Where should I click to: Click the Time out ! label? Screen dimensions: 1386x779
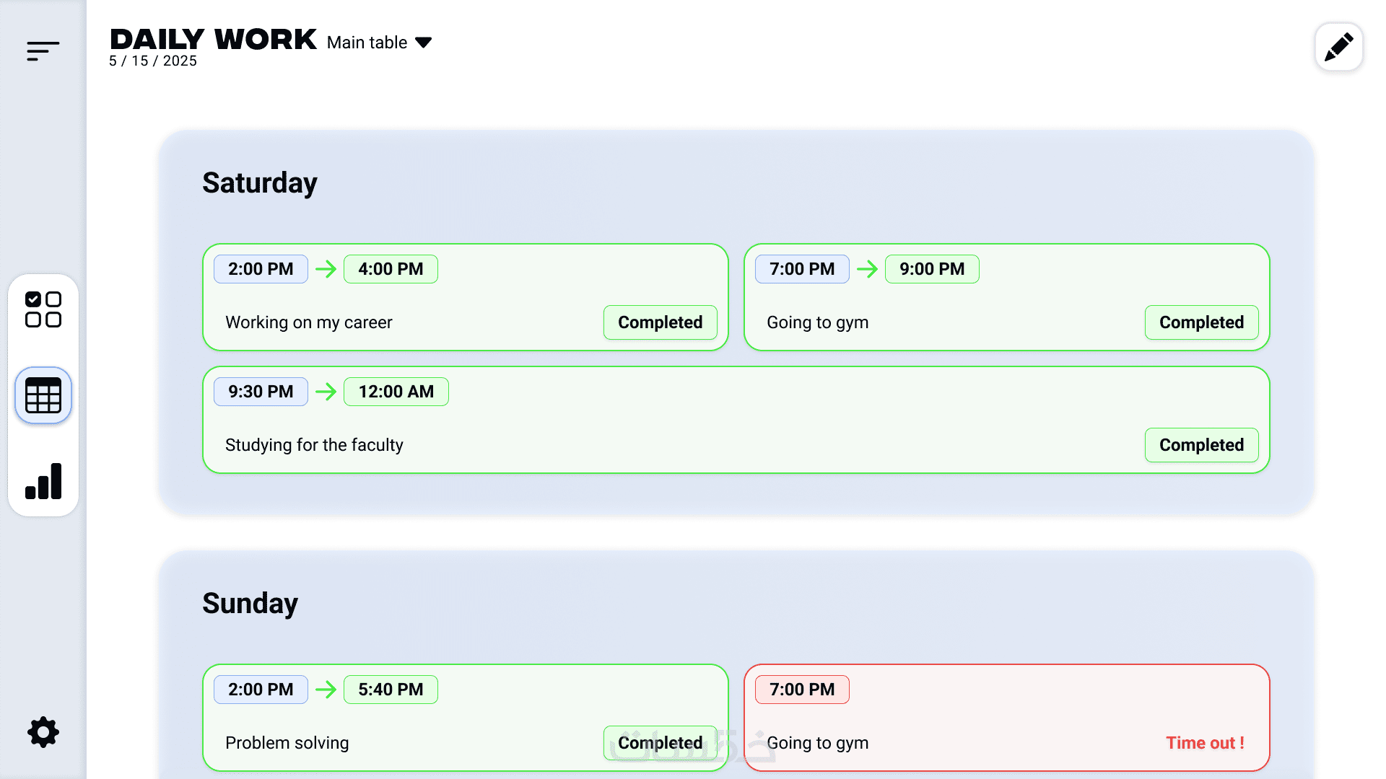pos(1205,743)
